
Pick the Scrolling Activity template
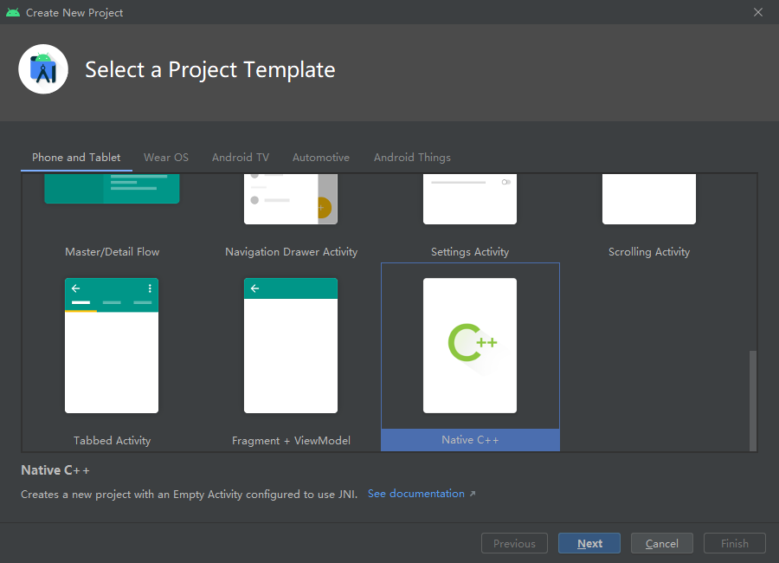point(649,201)
